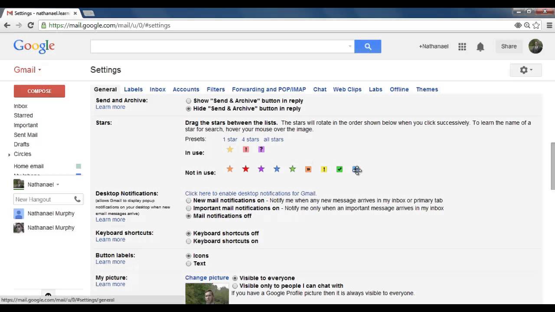Choose Text for button labels

189,264
